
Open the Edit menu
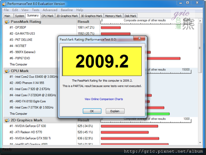click(x=15, y=10)
